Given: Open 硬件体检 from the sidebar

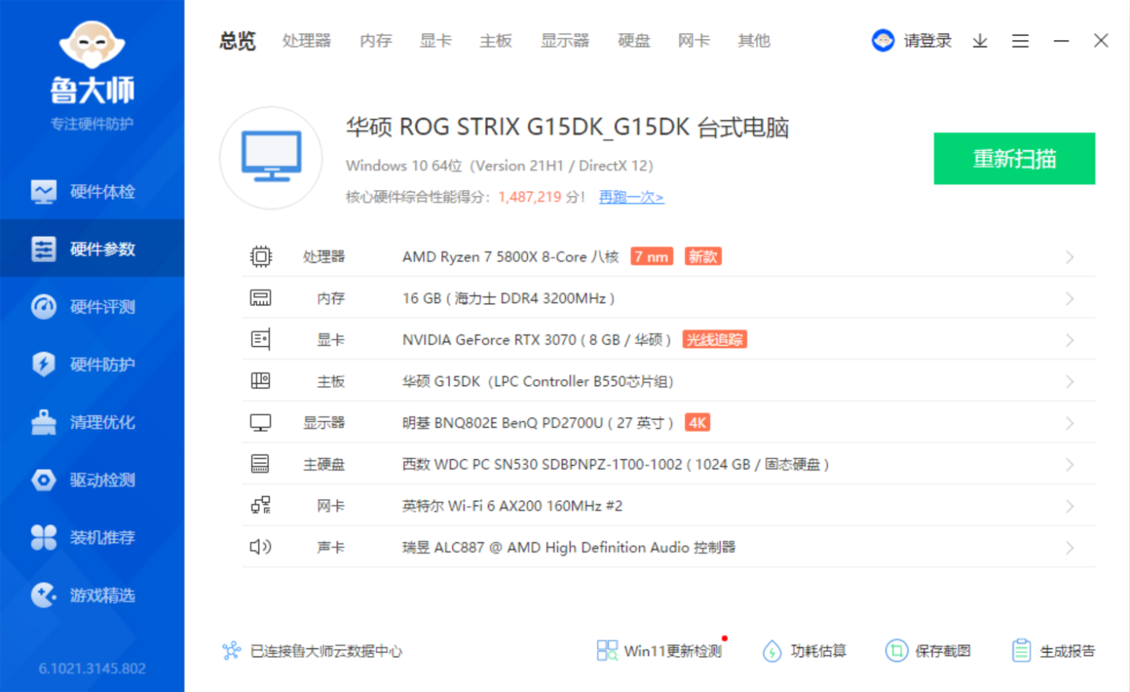Looking at the screenshot, I should point(93,191).
